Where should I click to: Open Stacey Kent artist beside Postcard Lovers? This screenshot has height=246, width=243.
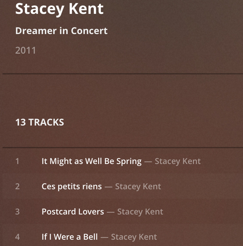tap(140, 212)
